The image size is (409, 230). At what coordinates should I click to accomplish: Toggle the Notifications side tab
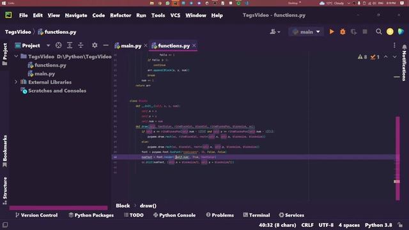coord(404,63)
